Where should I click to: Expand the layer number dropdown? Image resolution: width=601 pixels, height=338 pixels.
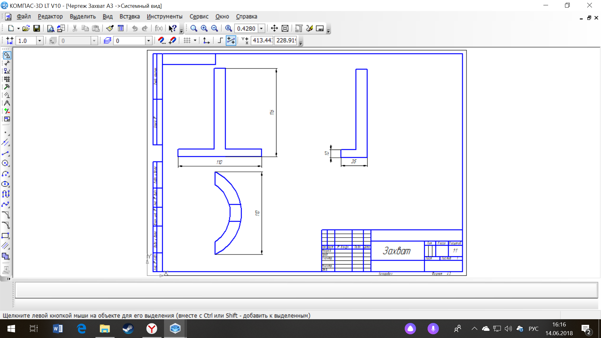(149, 41)
